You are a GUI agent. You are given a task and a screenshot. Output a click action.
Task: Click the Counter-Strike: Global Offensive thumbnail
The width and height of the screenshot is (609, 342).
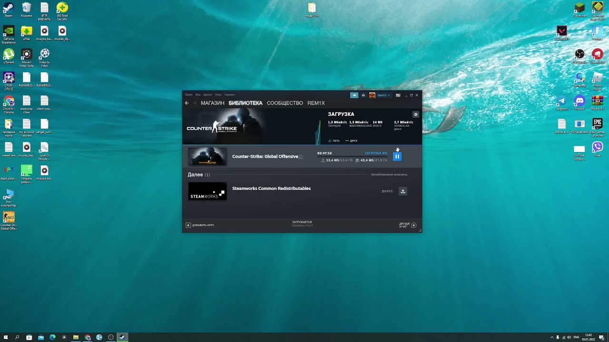pyautogui.click(x=207, y=156)
